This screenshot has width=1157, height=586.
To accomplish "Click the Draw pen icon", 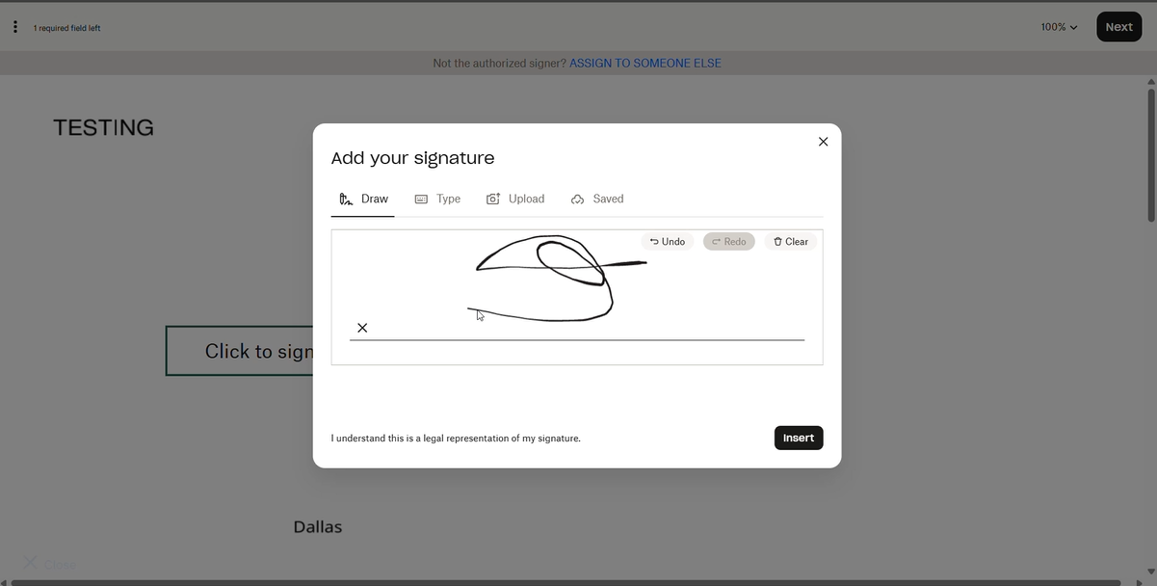I will point(346,200).
